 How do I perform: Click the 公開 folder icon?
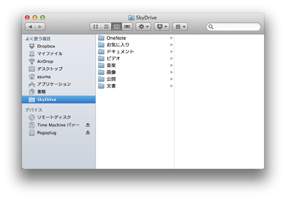[x=101, y=79]
